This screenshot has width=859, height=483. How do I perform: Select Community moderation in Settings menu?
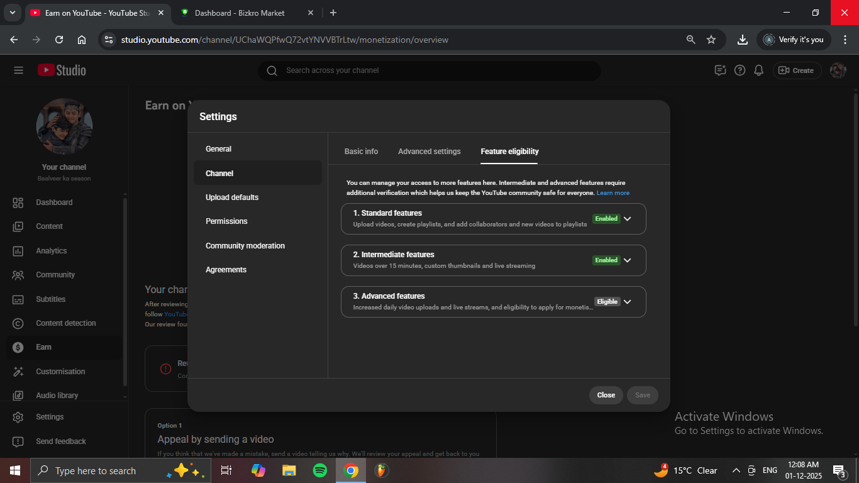245,246
